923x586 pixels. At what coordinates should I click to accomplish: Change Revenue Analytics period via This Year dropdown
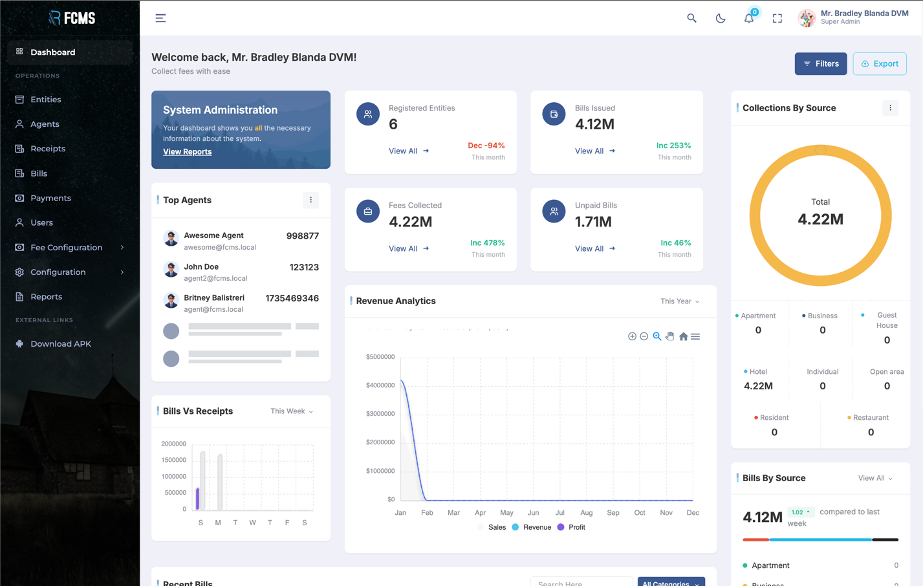coord(679,301)
